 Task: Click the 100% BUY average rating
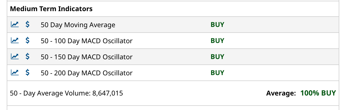point(318,93)
